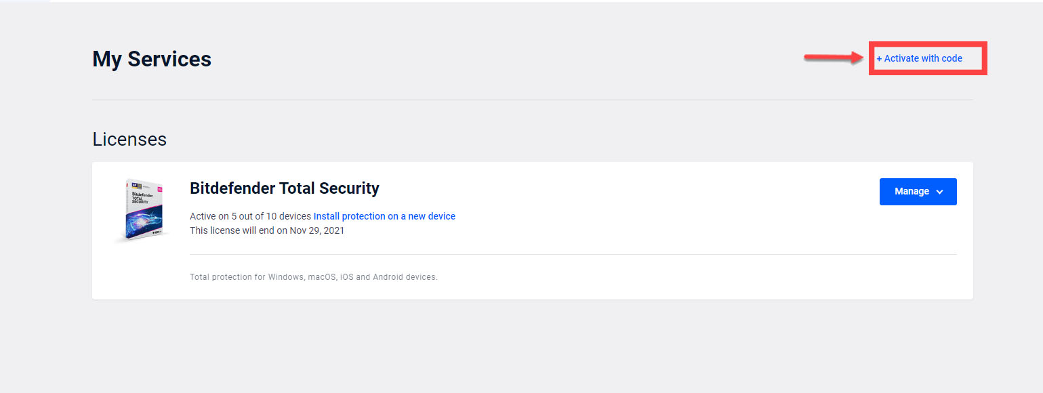Click the horizontal rule under My Services
Screen dimensions: 1043x393
pos(533,100)
